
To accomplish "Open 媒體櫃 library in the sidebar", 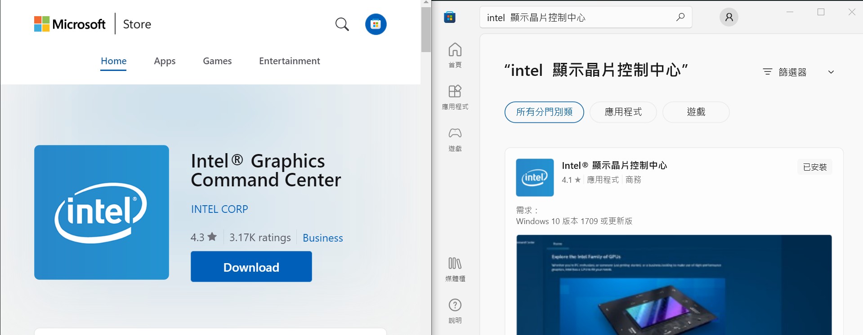I will click(x=455, y=269).
